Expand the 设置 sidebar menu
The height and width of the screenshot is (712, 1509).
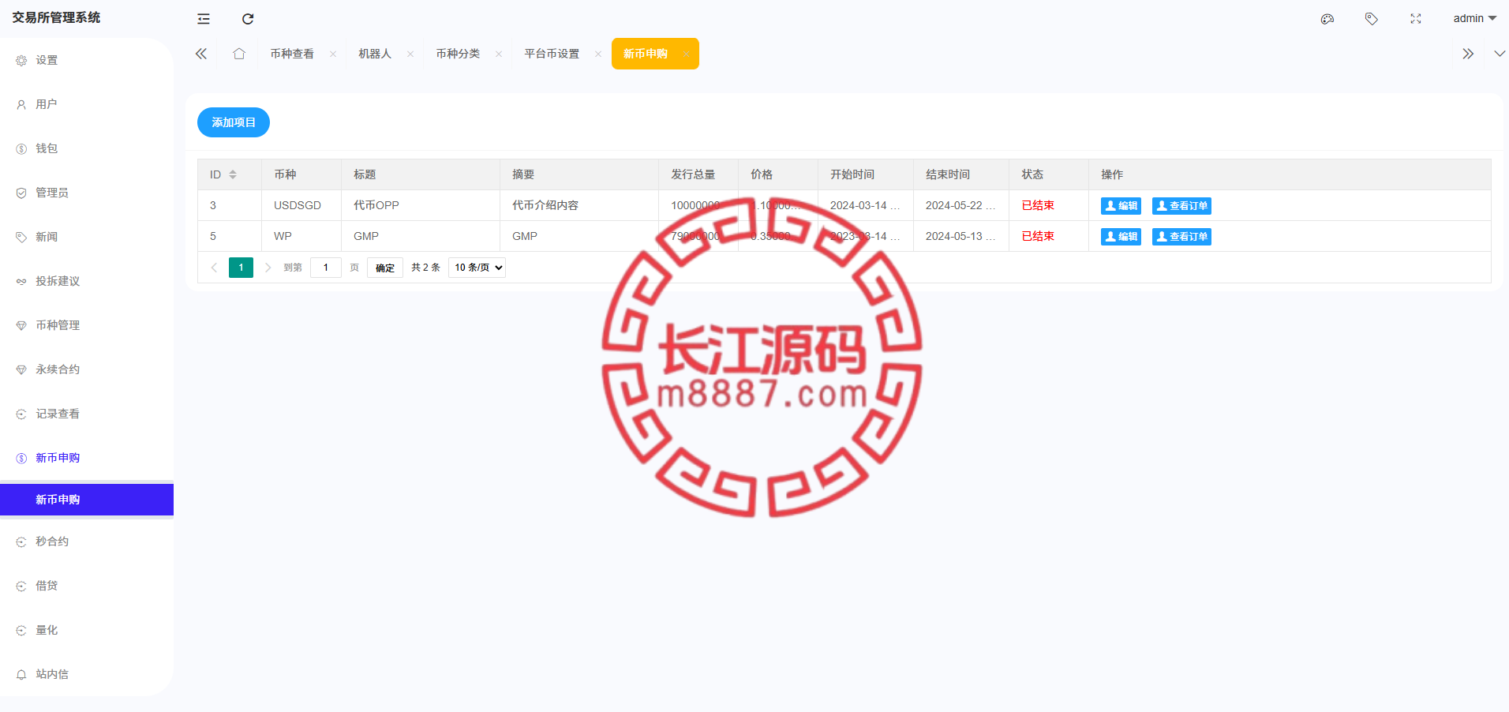coord(87,60)
